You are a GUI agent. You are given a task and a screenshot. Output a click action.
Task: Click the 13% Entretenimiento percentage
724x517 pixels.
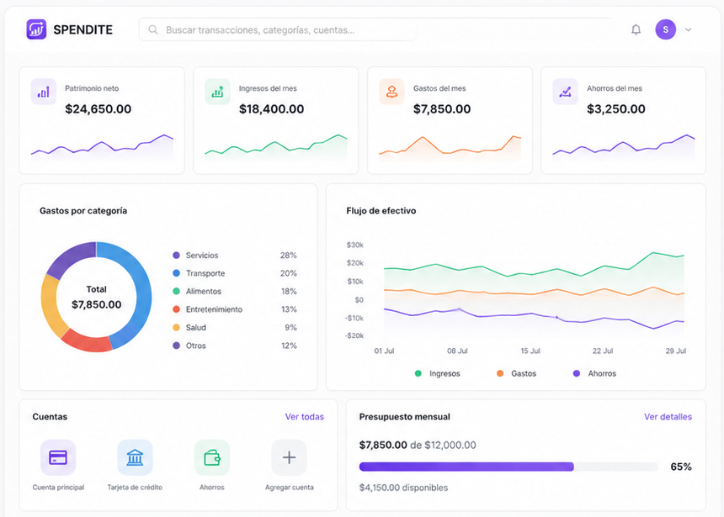(x=289, y=309)
